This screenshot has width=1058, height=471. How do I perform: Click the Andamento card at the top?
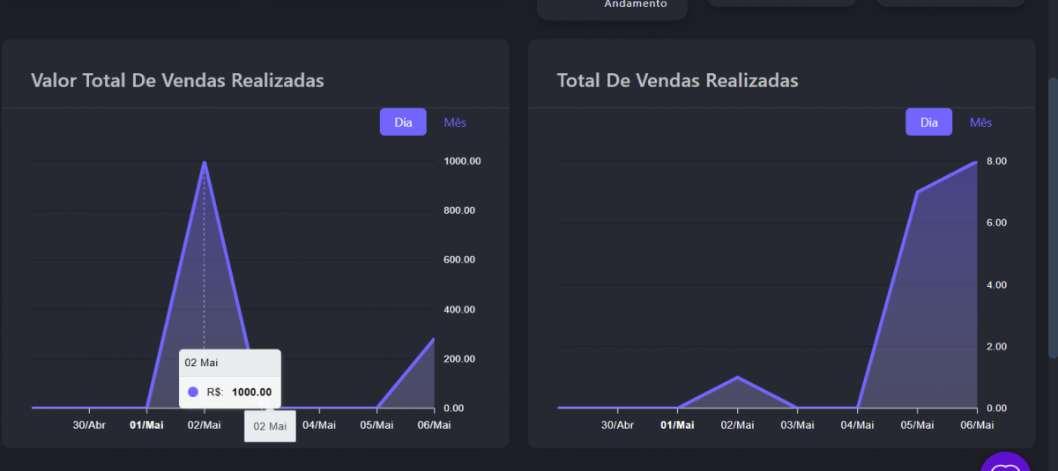[612, 7]
